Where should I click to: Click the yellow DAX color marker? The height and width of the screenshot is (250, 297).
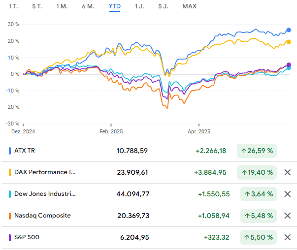click(10, 172)
